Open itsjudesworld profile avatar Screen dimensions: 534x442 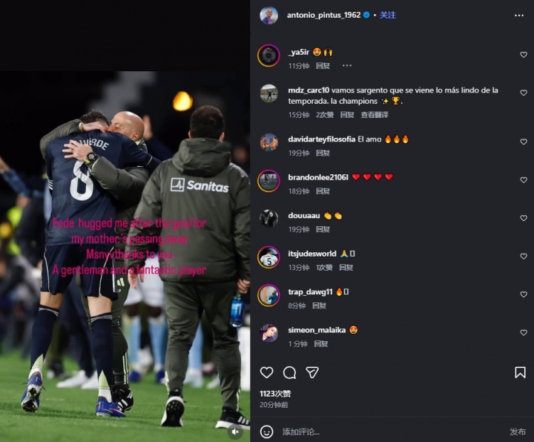268,257
